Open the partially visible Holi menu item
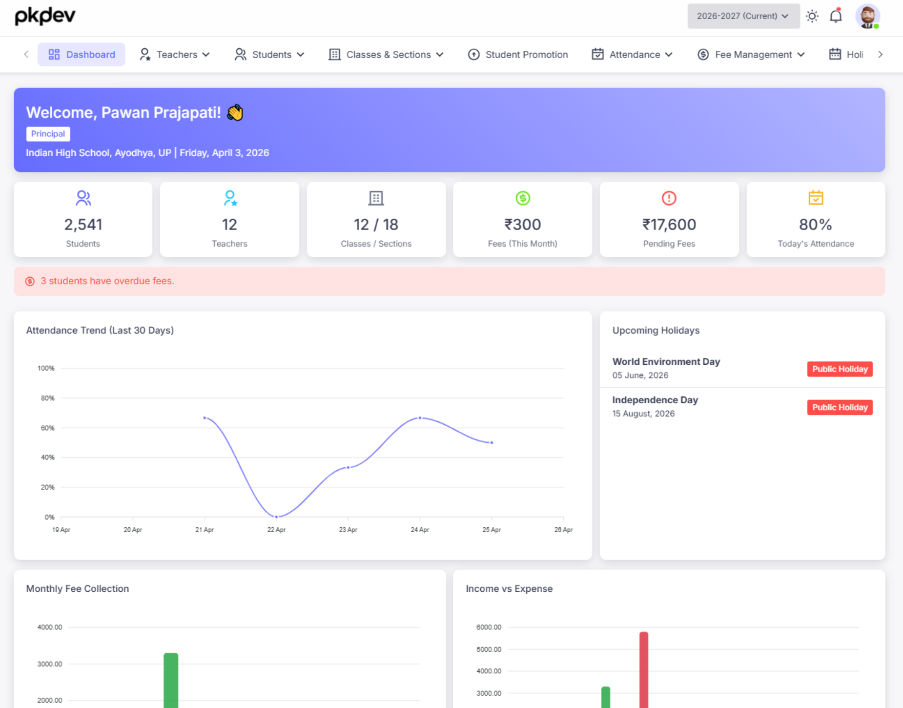Viewport: 903px width, 708px height. click(847, 54)
